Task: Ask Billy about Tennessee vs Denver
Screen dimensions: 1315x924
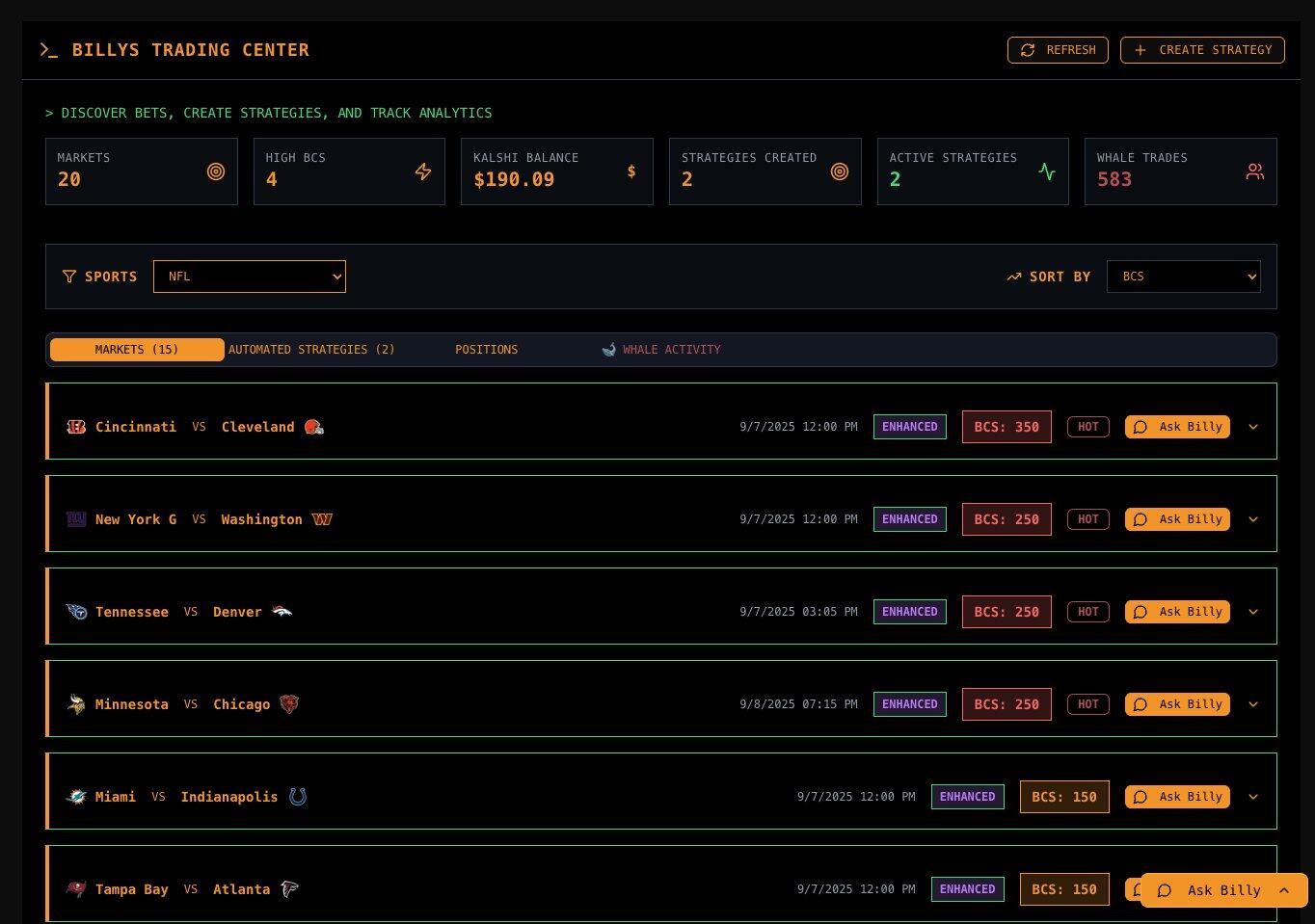Action: pyautogui.click(x=1177, y=612)
